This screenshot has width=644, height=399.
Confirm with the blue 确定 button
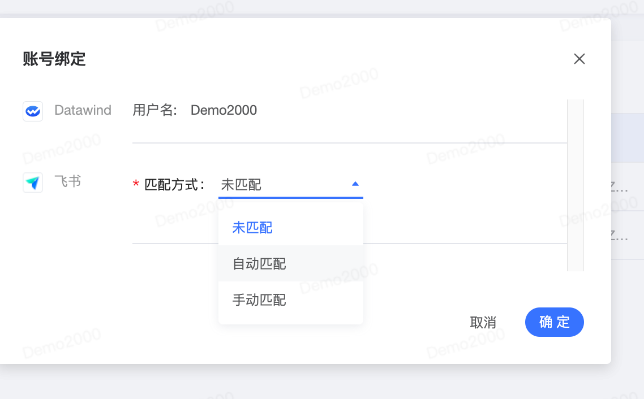point(555,322)
